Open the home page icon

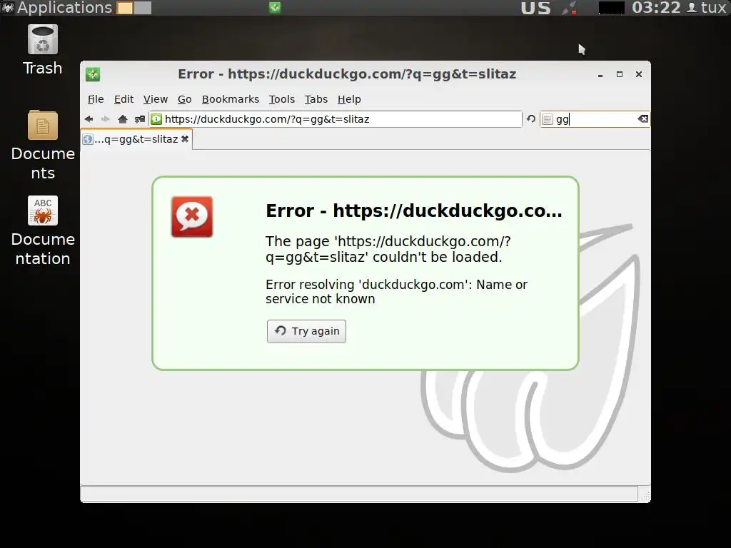click(x=123, y=119)
